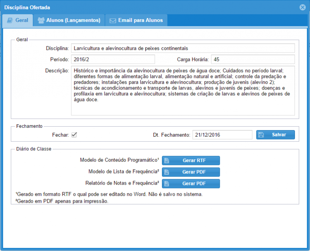Viewport: 310px width, 251px height.
Task: Click into the Disciplina name field
Action: pyautogui.click(x=183, y=48)
